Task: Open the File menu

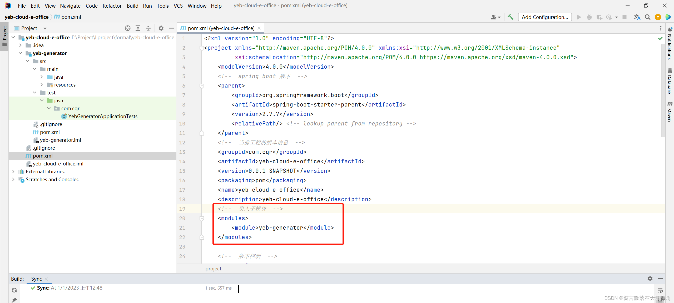Action: click(x=22, y=6)
